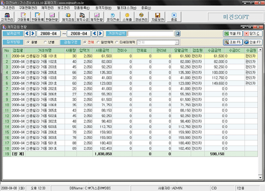The height and width of the screenshot is (191, 265).
Task: Open the 헬프데스크 menu
Action: pos(127,8)
